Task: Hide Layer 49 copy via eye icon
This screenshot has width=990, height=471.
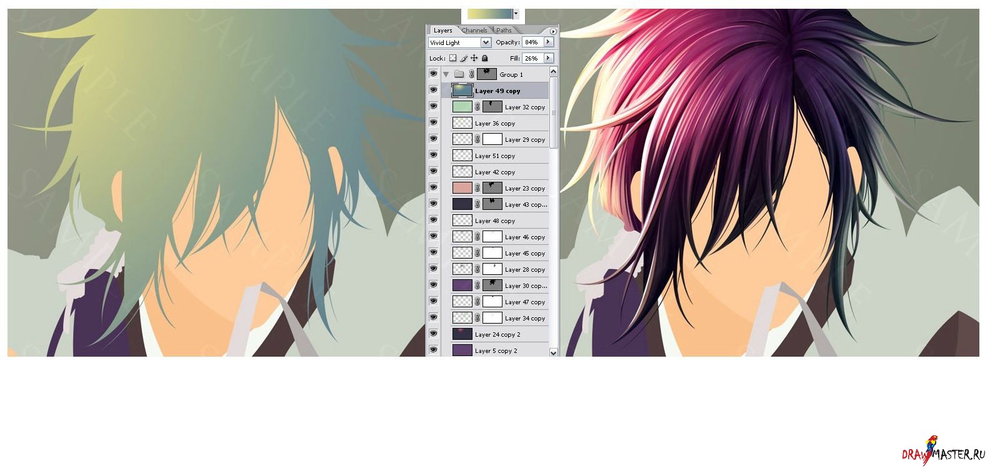Action: [x=434, y=90]
